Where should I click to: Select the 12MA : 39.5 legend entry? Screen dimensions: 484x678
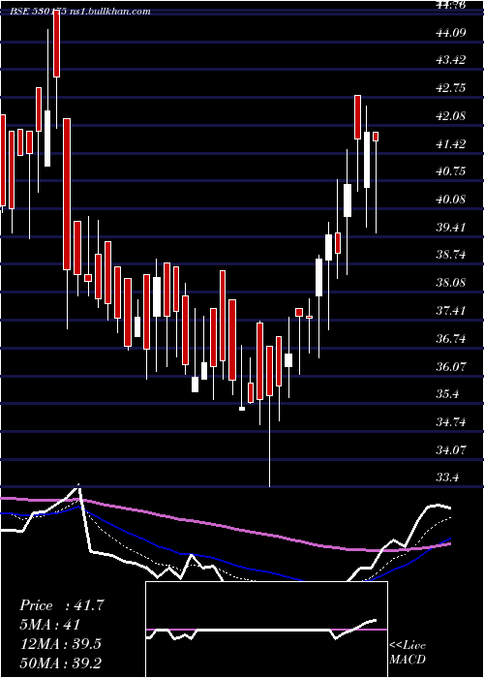click(x=60, y=644)
